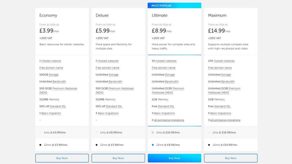Open the Storage link under Economy
292x164 pixels.
coord(54,75)
